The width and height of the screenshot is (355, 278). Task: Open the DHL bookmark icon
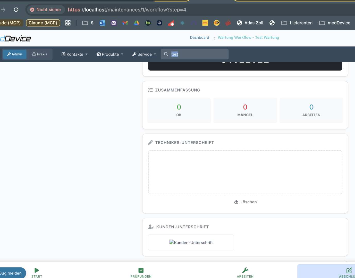pyautogui.click(x=205, y=23)
